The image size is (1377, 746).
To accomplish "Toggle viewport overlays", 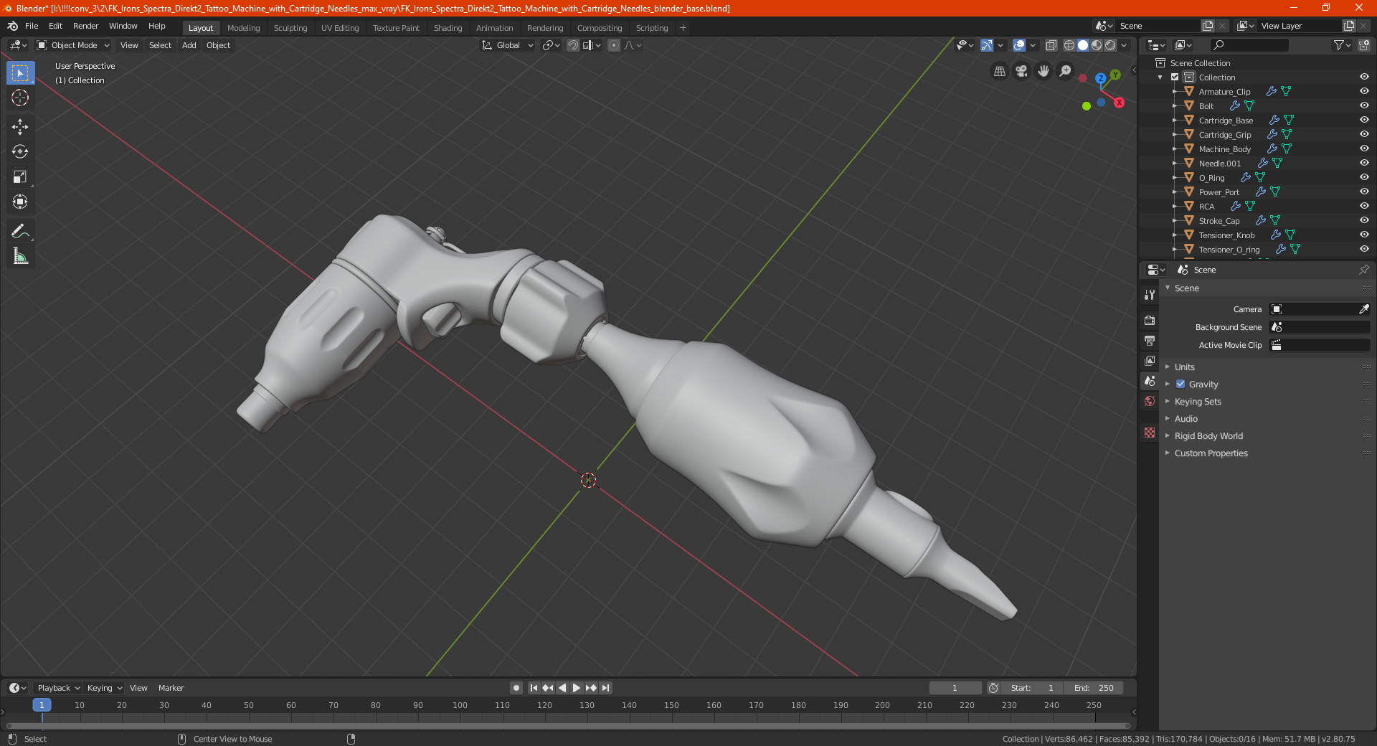I will pyautogui.click(x=1019, y=45).
